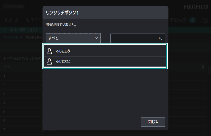This screenshot has height=136, width=211.
Task: Click the chevron arrow in すべて combo box
Action: (96, 38)
